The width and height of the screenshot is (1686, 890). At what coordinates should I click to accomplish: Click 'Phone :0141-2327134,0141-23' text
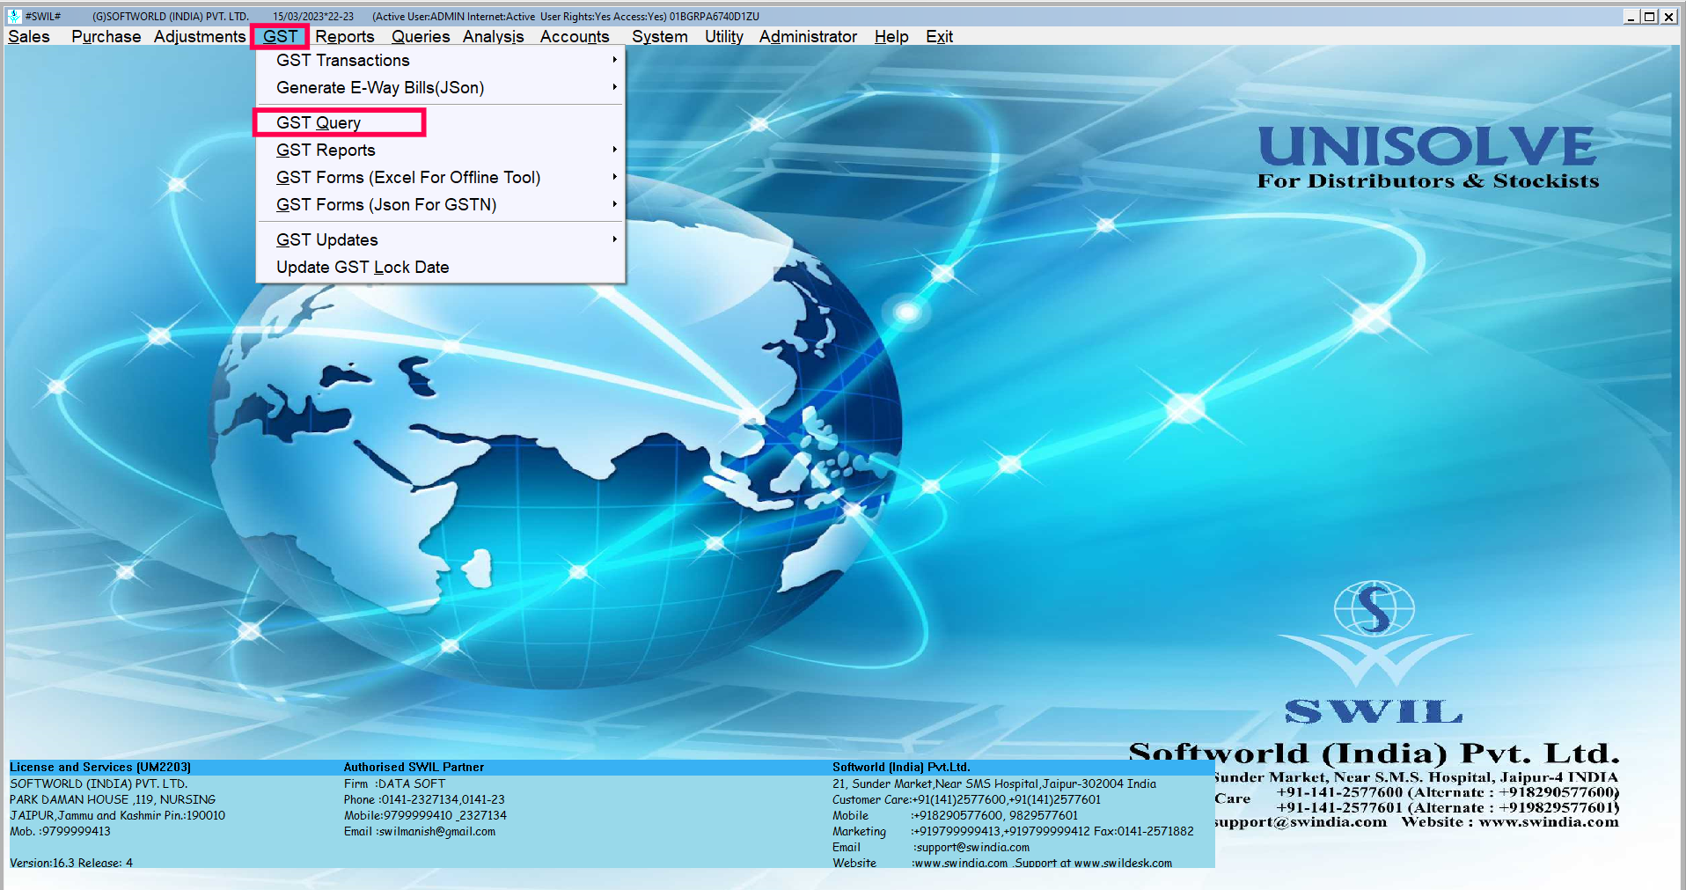point(424,799)
